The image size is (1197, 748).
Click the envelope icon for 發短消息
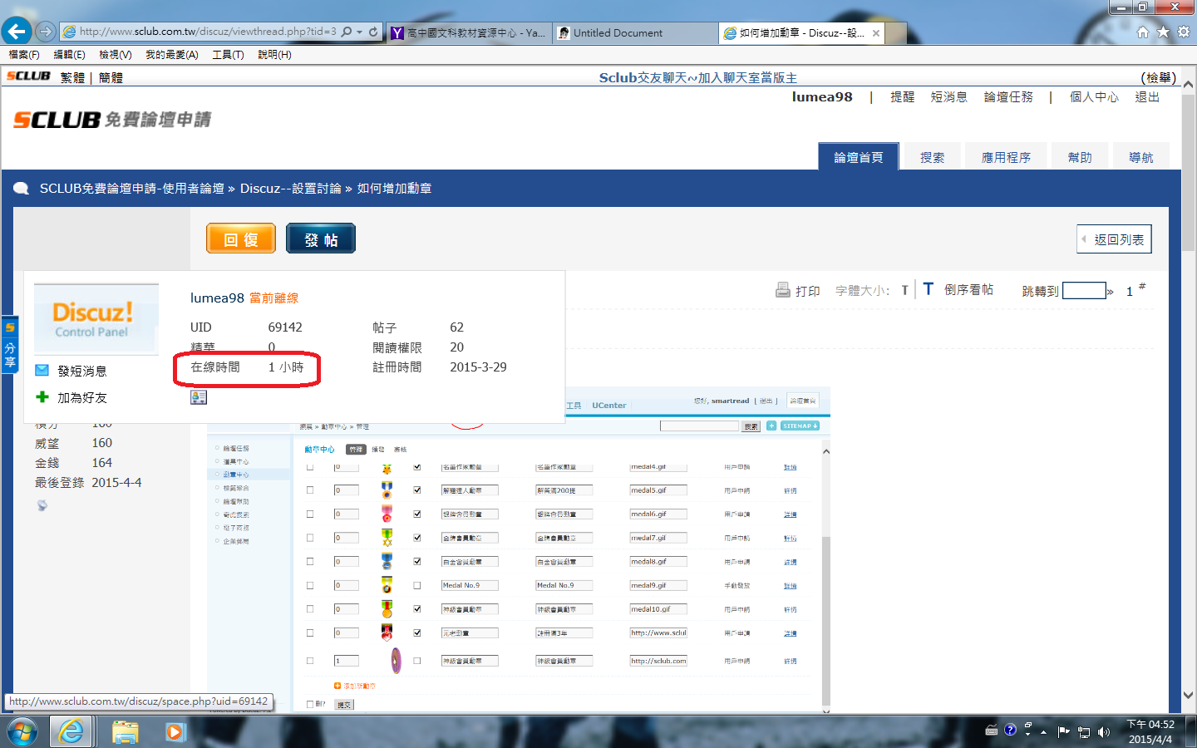(42, 370)
